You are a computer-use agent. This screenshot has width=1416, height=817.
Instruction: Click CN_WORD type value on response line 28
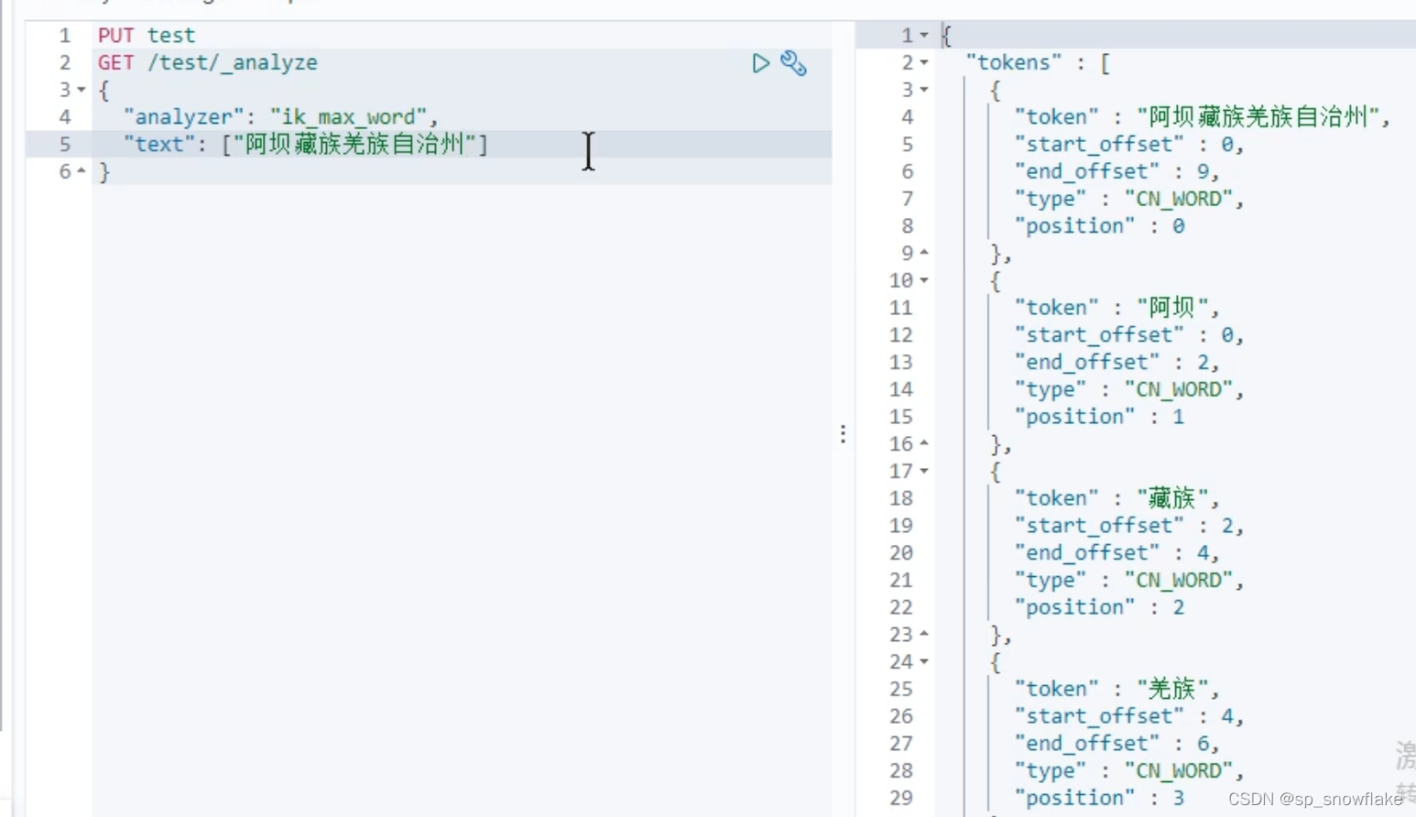coord(1179,770)
